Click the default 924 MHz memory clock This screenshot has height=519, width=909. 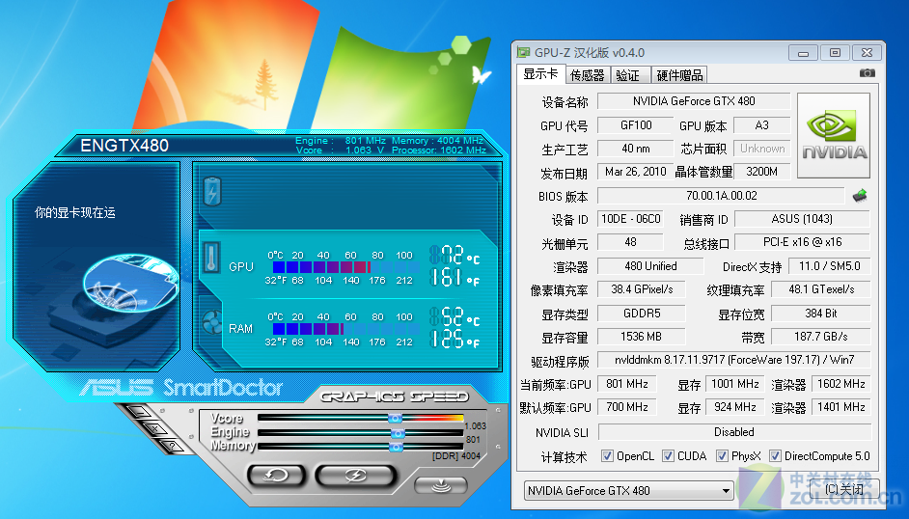[x=735, y=407]
